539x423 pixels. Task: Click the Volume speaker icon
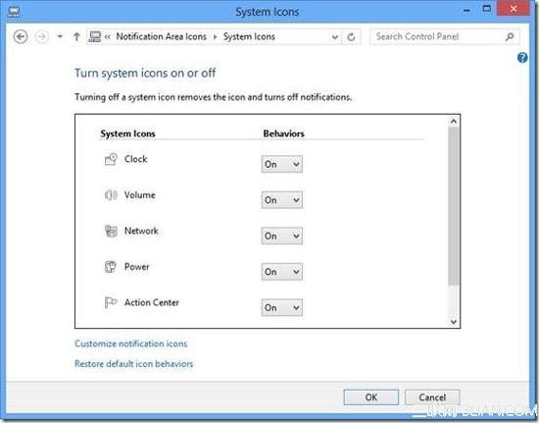click(x=111, y=195)
